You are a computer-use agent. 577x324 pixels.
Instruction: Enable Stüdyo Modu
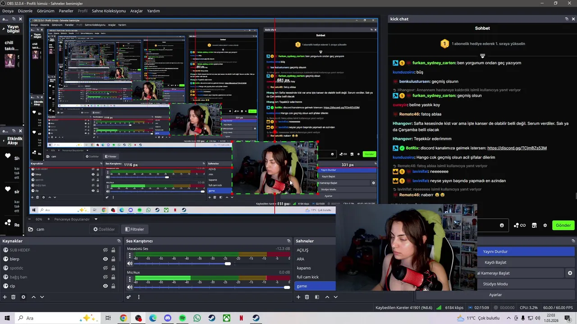click(526, 284)
